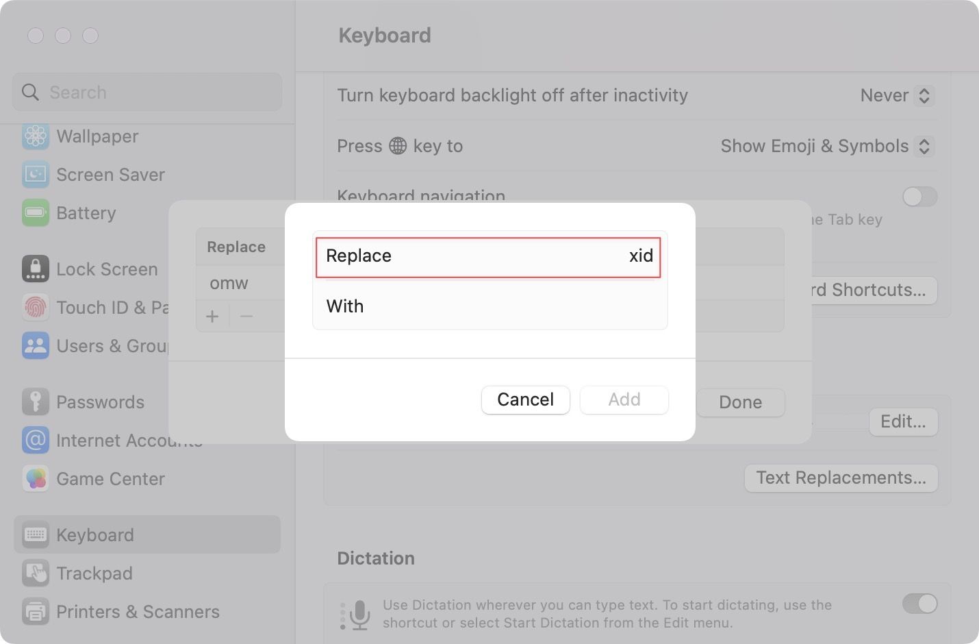This screenshot has width=979, height=644.
Task: Click the Cancel button
Action: click(525, 400)
